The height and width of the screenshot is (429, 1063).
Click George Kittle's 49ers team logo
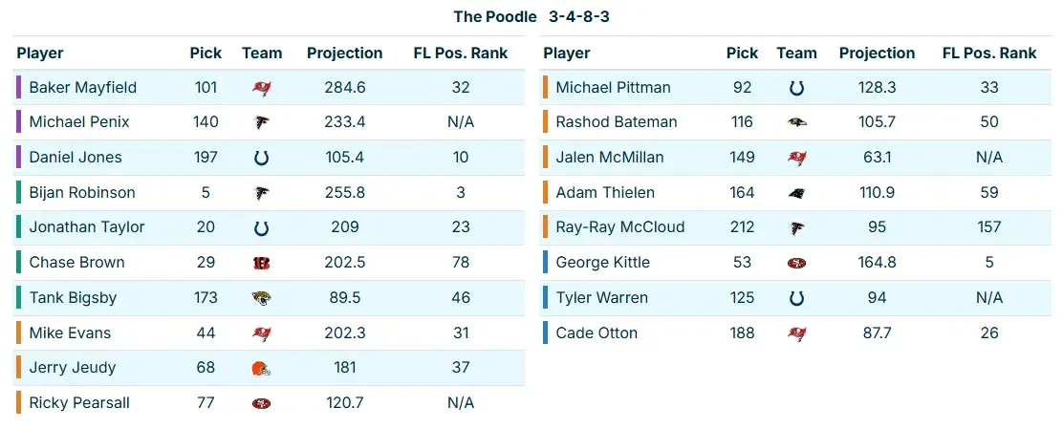pos(796,263)
